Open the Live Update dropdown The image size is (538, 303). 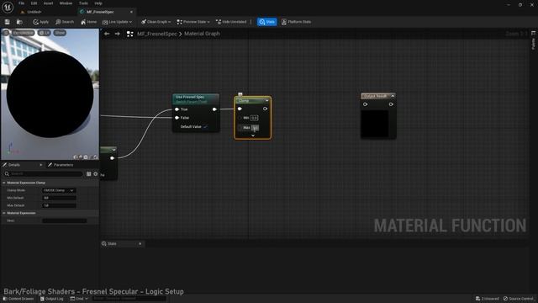117,22
